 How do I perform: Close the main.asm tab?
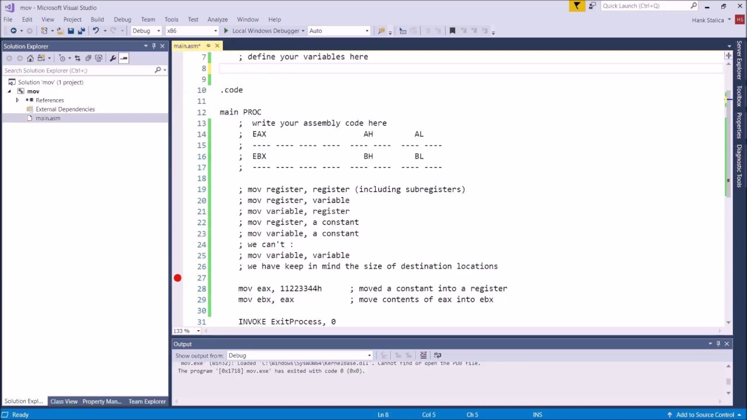click(x=217, y=46)
